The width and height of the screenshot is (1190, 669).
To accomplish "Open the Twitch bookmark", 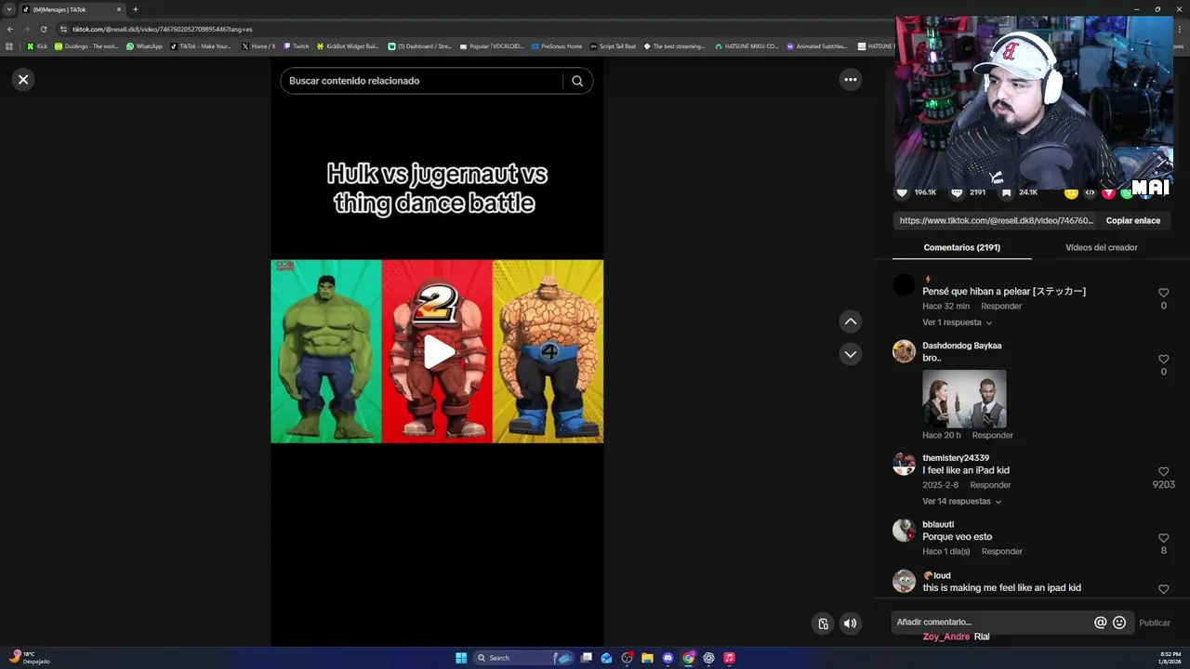I will click(x=296, y=46).
